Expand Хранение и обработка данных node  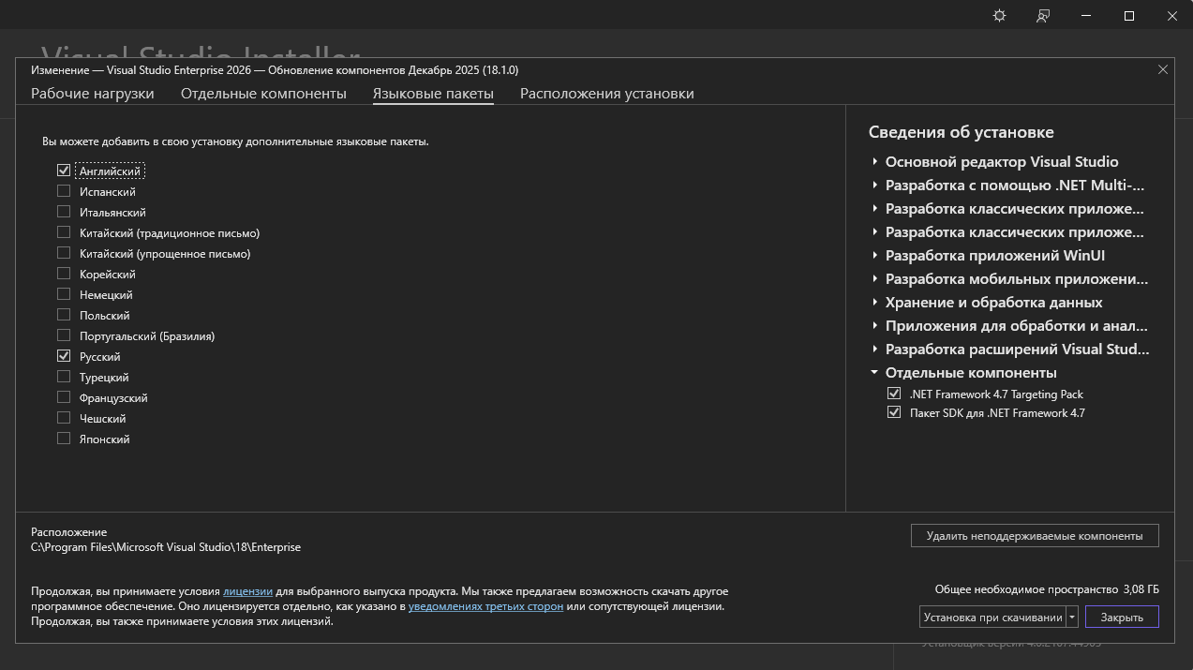coord(874,303)
